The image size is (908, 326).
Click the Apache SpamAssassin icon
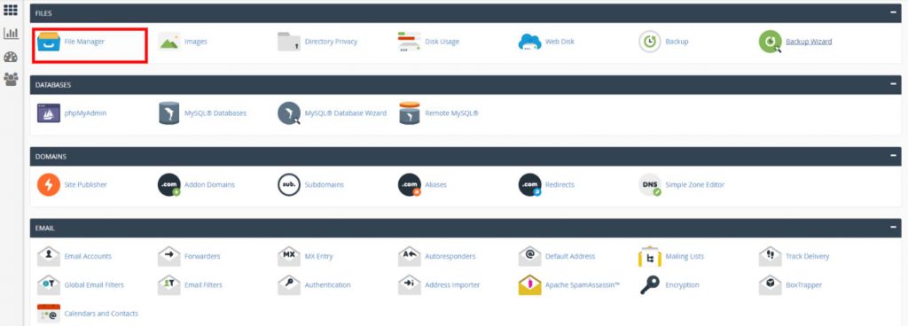529,285
